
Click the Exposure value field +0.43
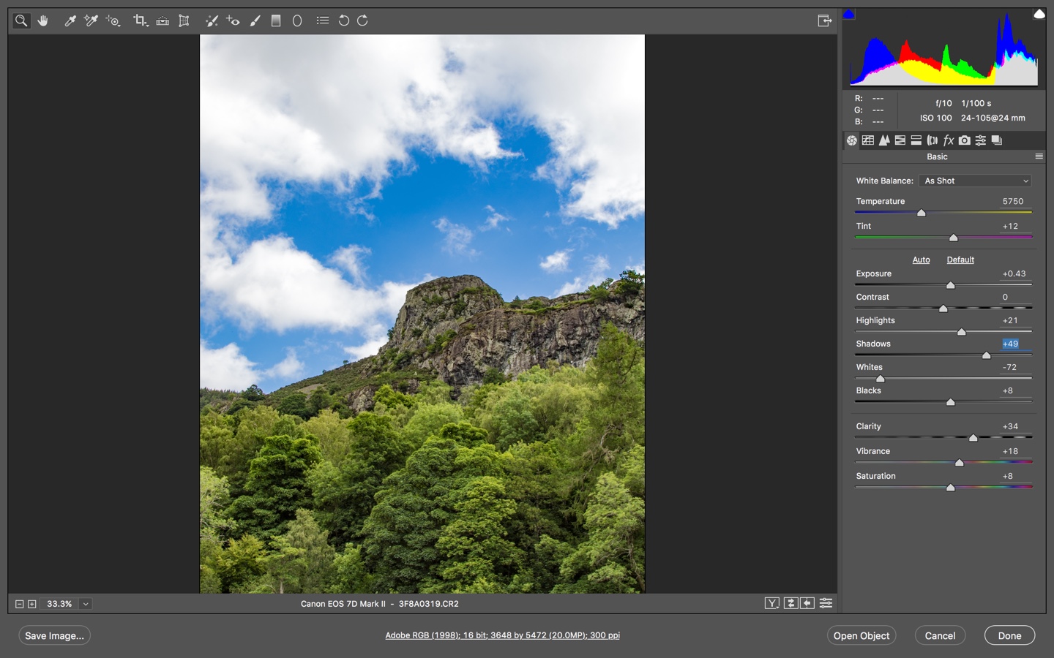1014,273
